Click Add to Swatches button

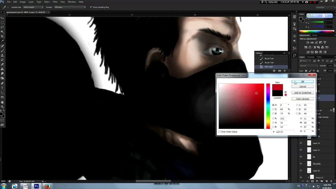pyautogui.click(x=303, y=93)
